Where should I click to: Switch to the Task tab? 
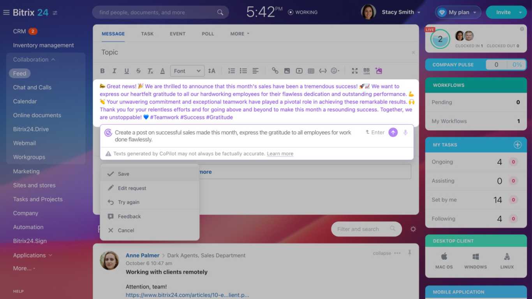pyautogui.click(x=147, y=34)
